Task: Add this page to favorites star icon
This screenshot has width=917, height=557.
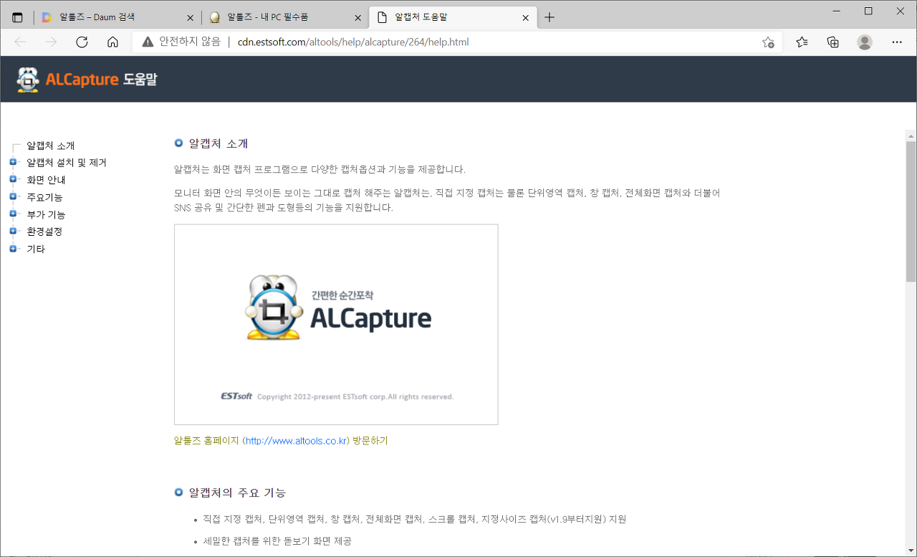Action: click(x=768, y=42)
